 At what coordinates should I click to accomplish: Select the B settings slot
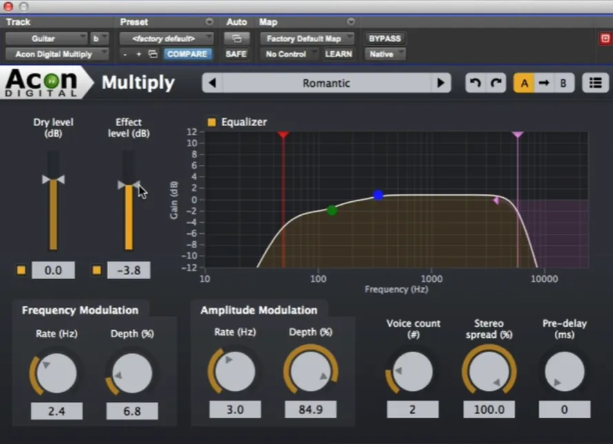coord(563,83)
